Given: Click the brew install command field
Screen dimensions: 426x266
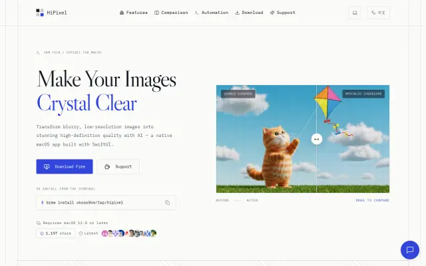Looking at the screenshot, I should coord(106,202).
